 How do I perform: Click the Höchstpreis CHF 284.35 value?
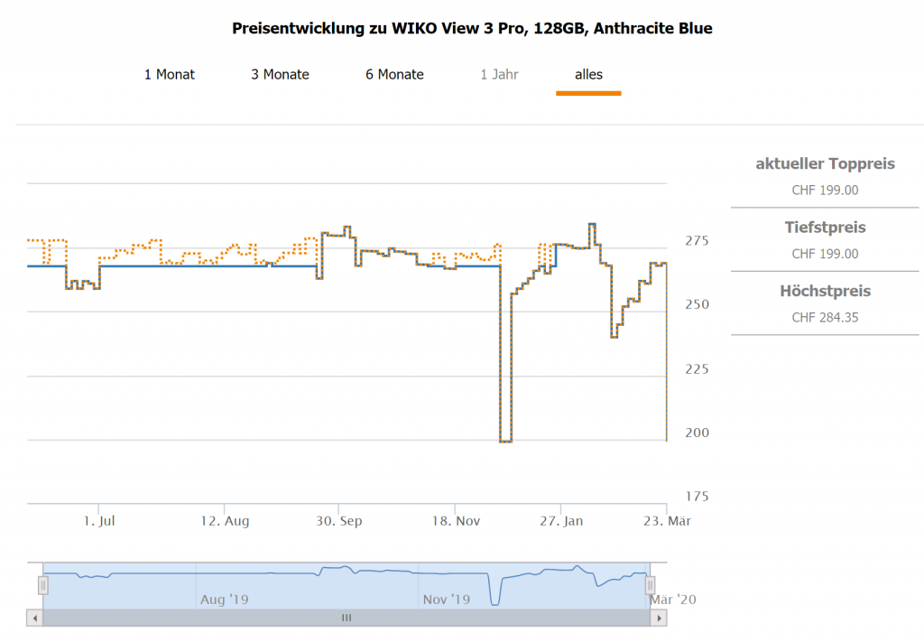(825, 318)
